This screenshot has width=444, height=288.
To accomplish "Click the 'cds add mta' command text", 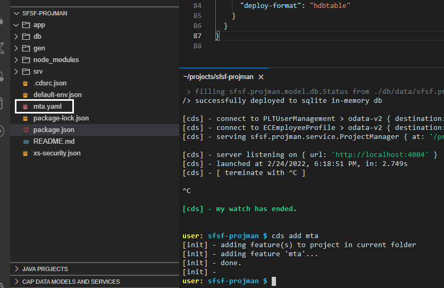I will click(x=295, y=236).
